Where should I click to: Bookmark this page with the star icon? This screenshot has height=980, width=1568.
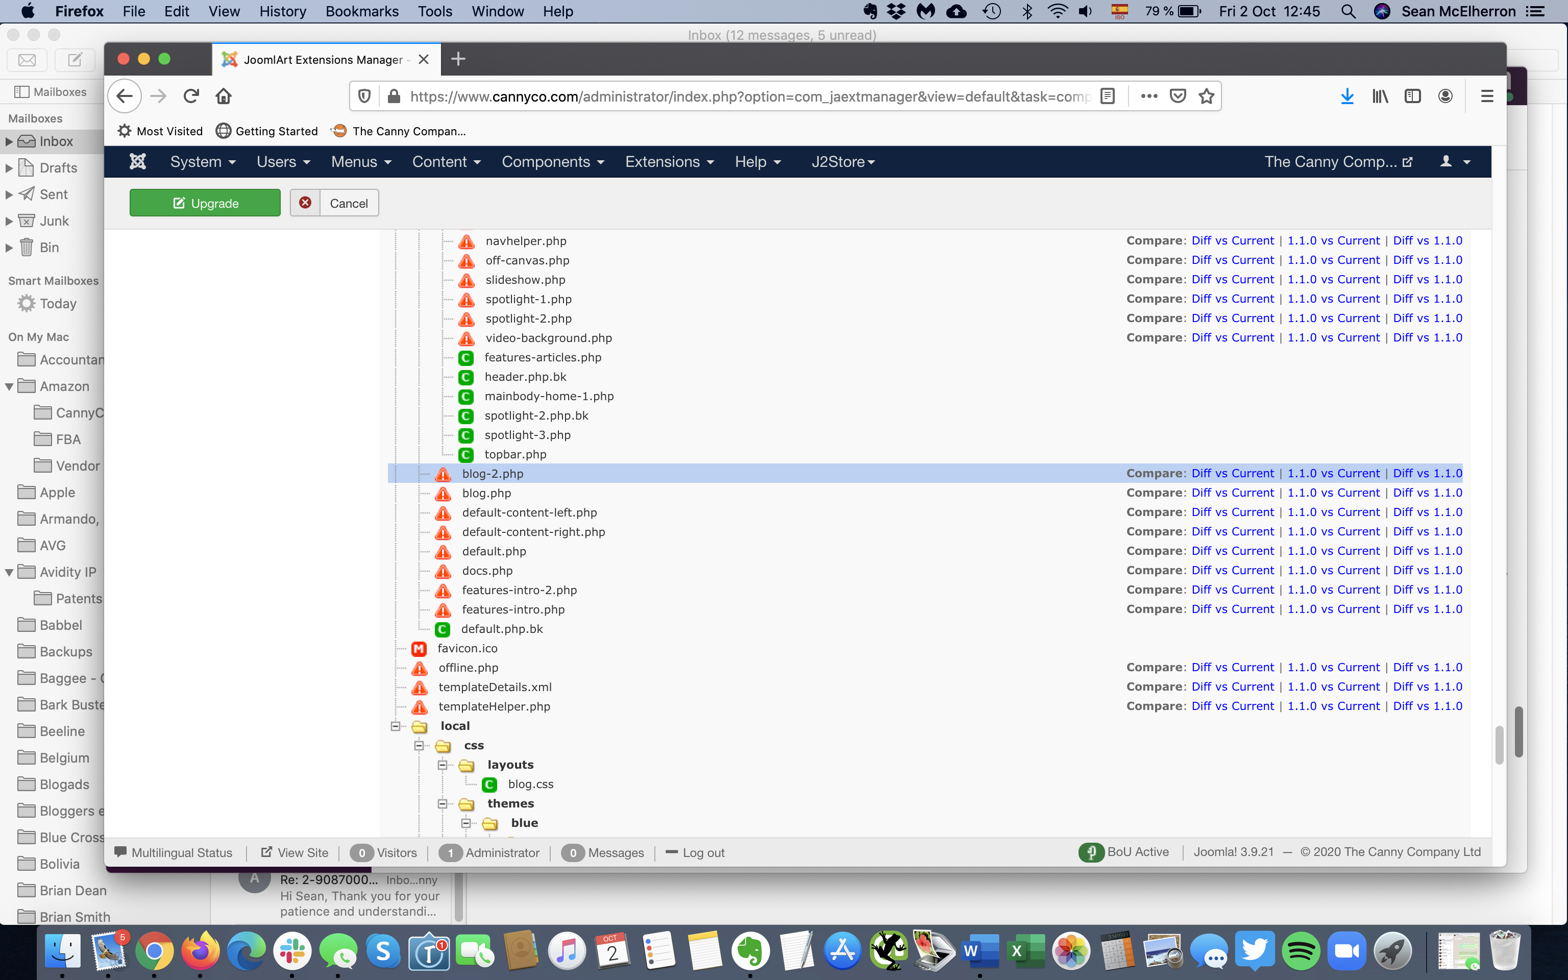[1206, 96]
